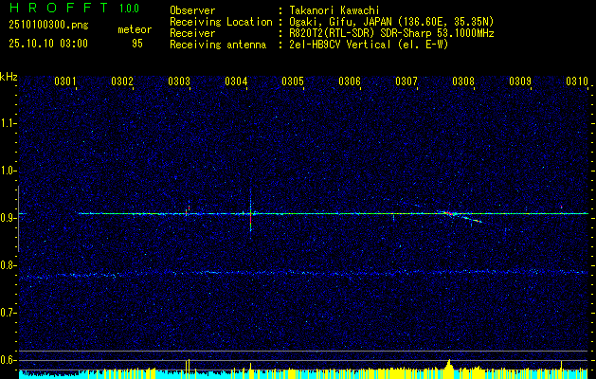
Task: Click the slanted Doppler echo trail near 0308
Action: [x=459, y=216]
